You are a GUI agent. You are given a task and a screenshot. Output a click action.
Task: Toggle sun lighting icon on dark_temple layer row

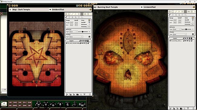point(86,43)
